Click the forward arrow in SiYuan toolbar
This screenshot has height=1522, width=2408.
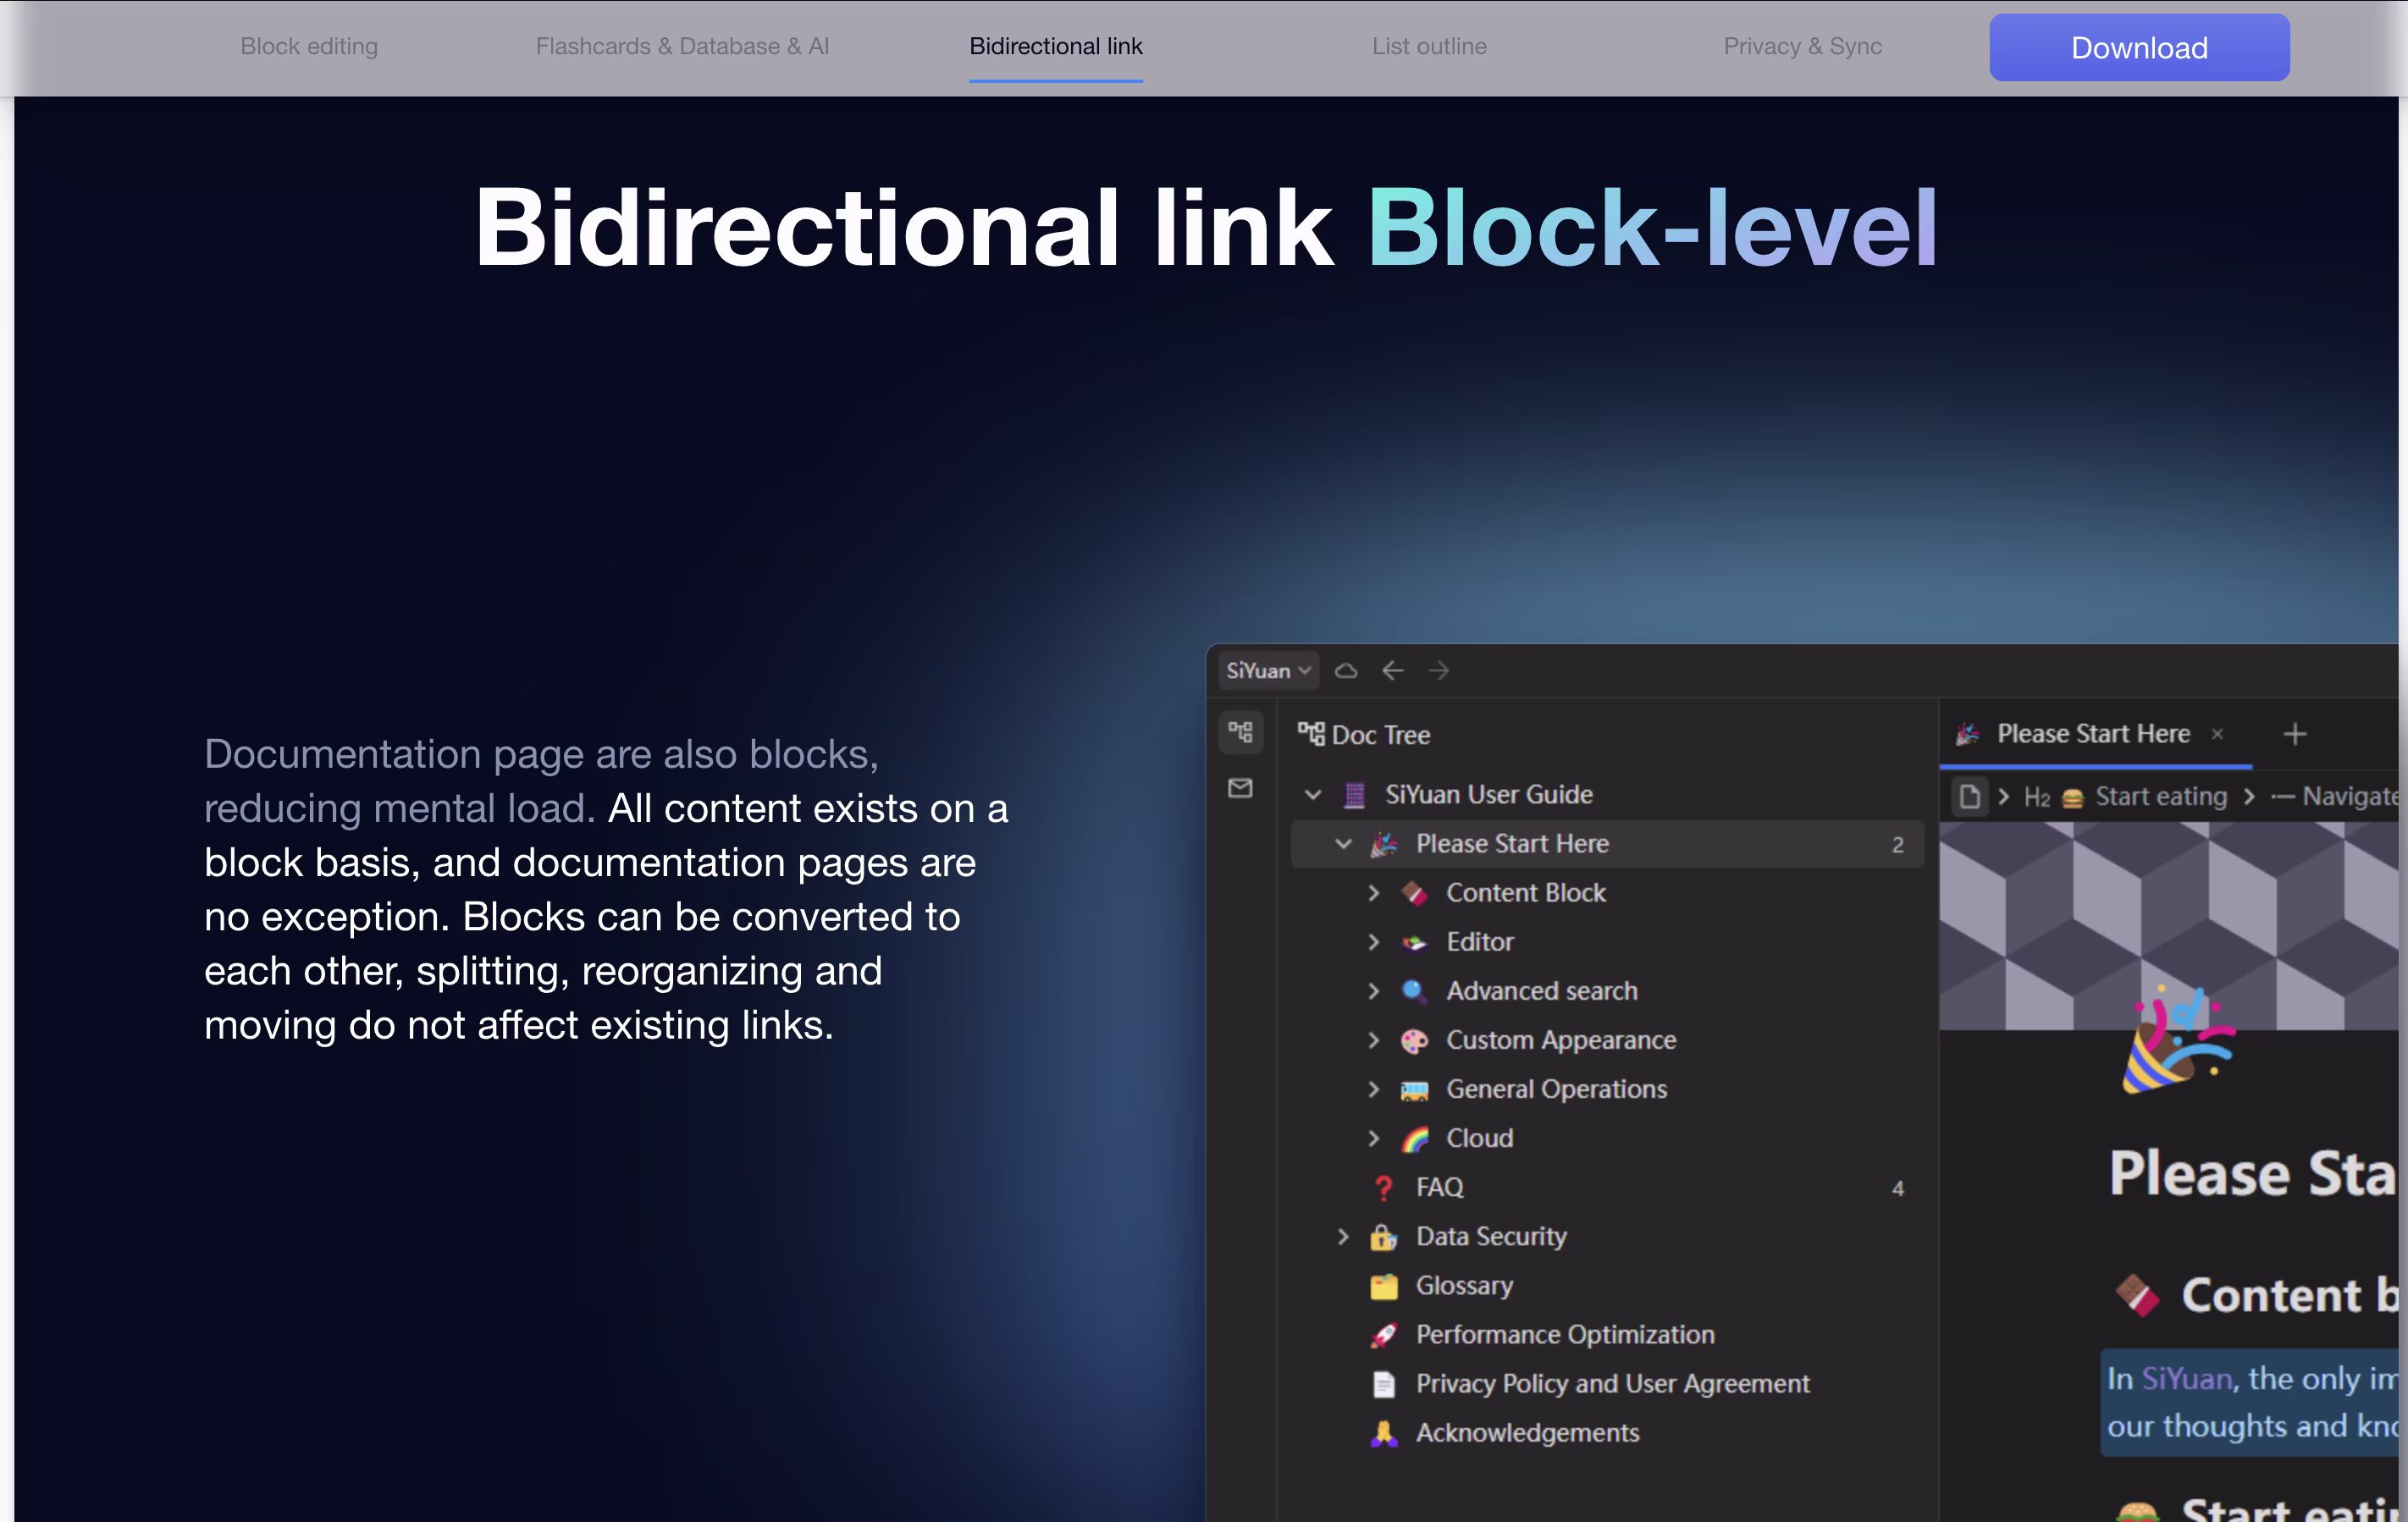tap(1439, 671)
